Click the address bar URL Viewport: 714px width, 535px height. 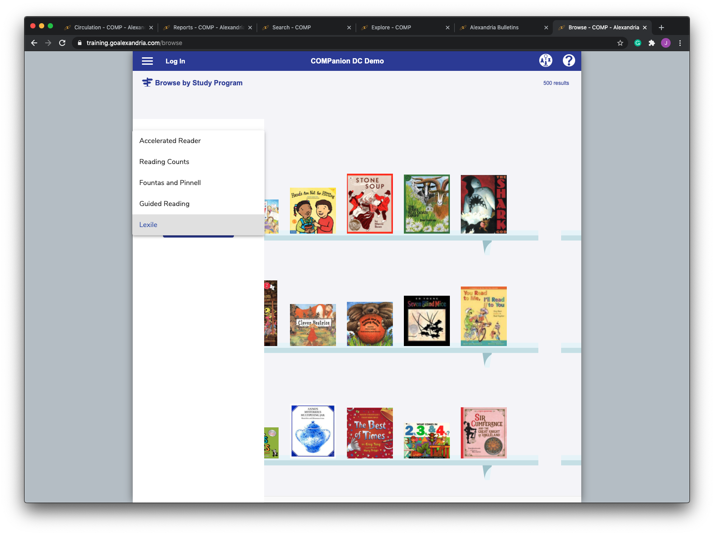(x=134, y=43)
